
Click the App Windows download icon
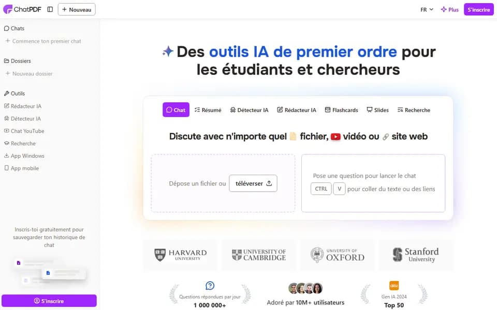click(6, 156)
